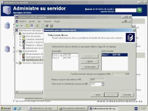Screen dimensions: 148x111
Task: Click the Quitar todos button
Action: 90,67
